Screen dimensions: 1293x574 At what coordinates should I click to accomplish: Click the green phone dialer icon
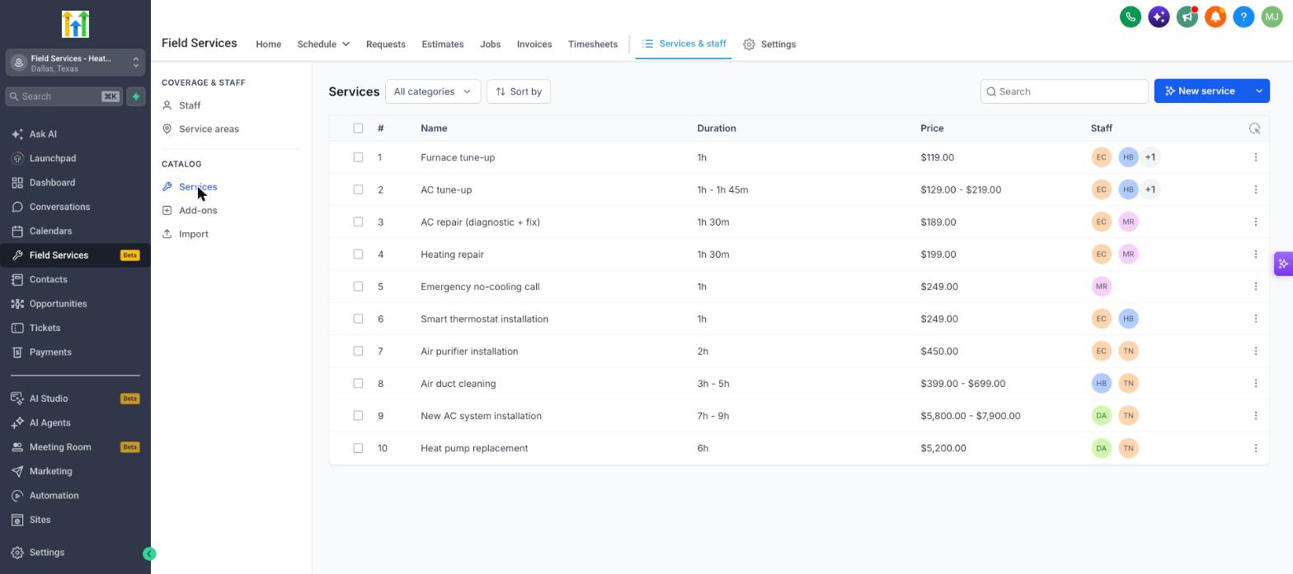pyautogui.click(x=1131, y=16)
